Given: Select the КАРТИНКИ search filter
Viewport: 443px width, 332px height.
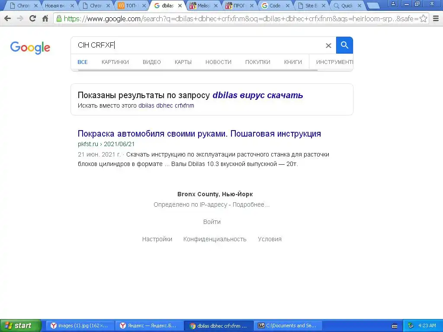Looking at the screenshot, I should point(115,62).
